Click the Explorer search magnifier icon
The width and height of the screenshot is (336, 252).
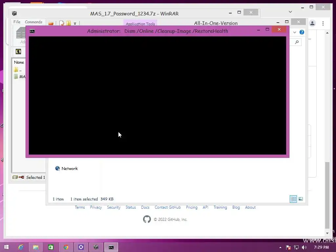point(297,42)
